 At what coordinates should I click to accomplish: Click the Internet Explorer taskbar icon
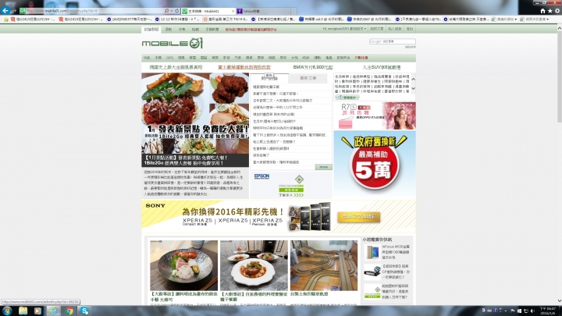[x=53, y=311]
